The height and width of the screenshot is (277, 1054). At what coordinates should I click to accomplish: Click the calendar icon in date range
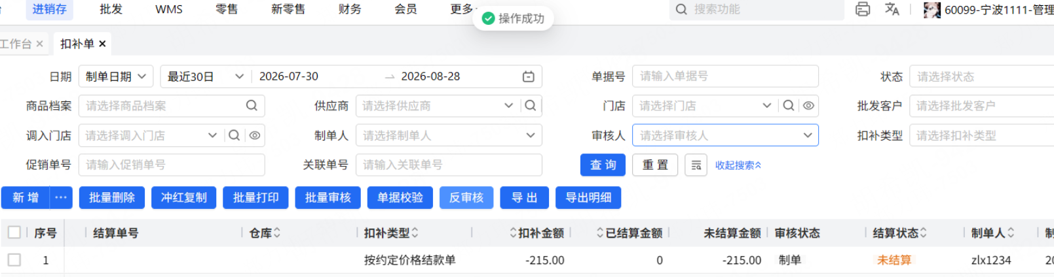click(x=528, y=76)
